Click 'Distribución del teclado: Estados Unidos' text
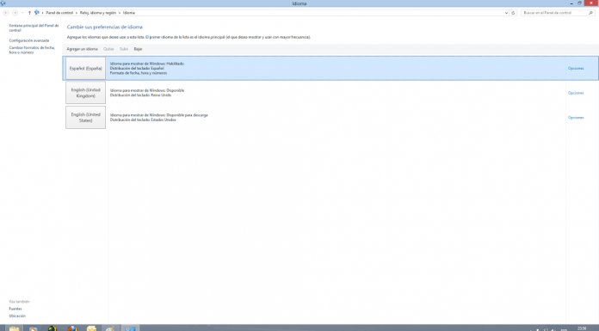This screenshot has width=599, height=331. pos(143,120)
